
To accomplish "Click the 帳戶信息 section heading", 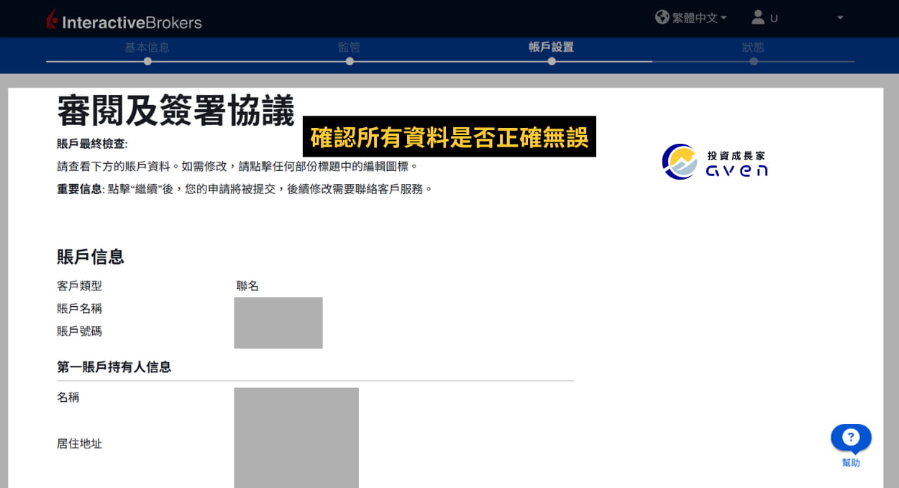I will click(91, 257).
